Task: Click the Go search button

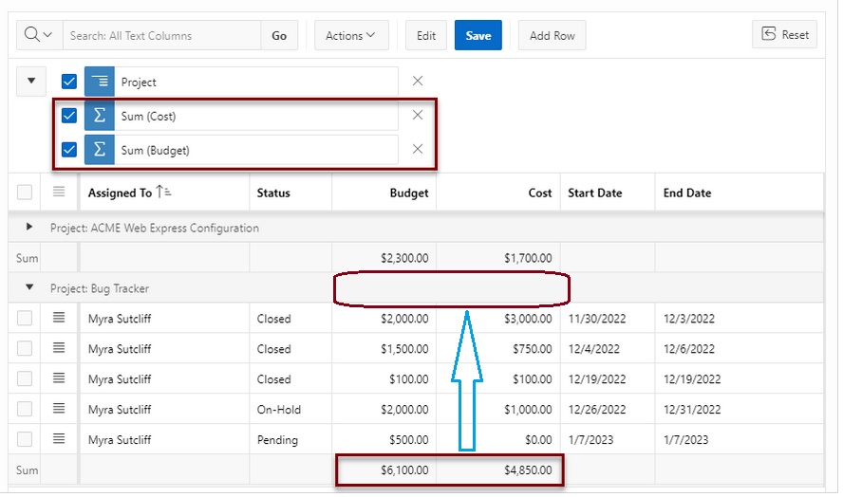Action: tap(279, 35)
